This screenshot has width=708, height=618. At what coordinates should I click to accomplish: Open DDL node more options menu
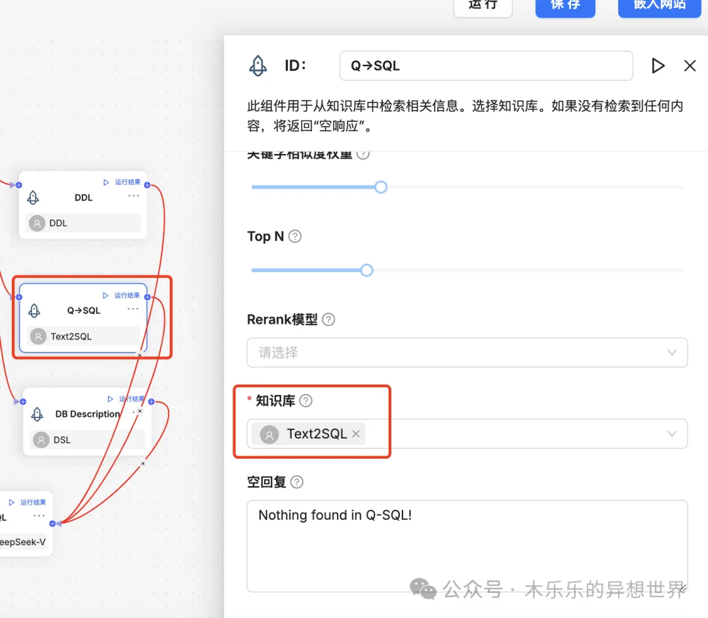click(x=134, y=196)
